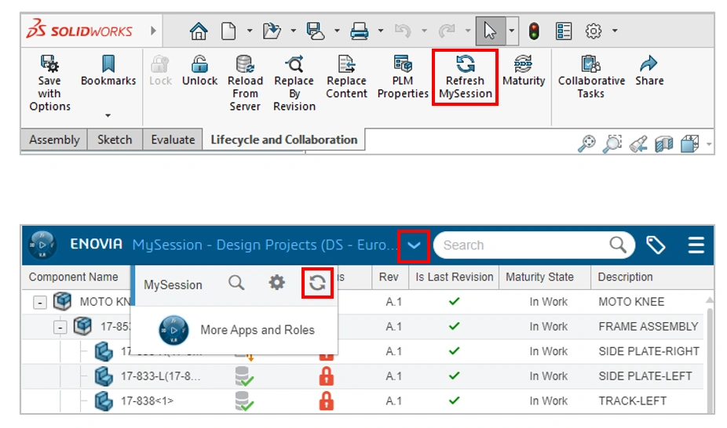Open the ENOVIA MySession chevron dropdown

pyautogui.click(x=414, y=245)
